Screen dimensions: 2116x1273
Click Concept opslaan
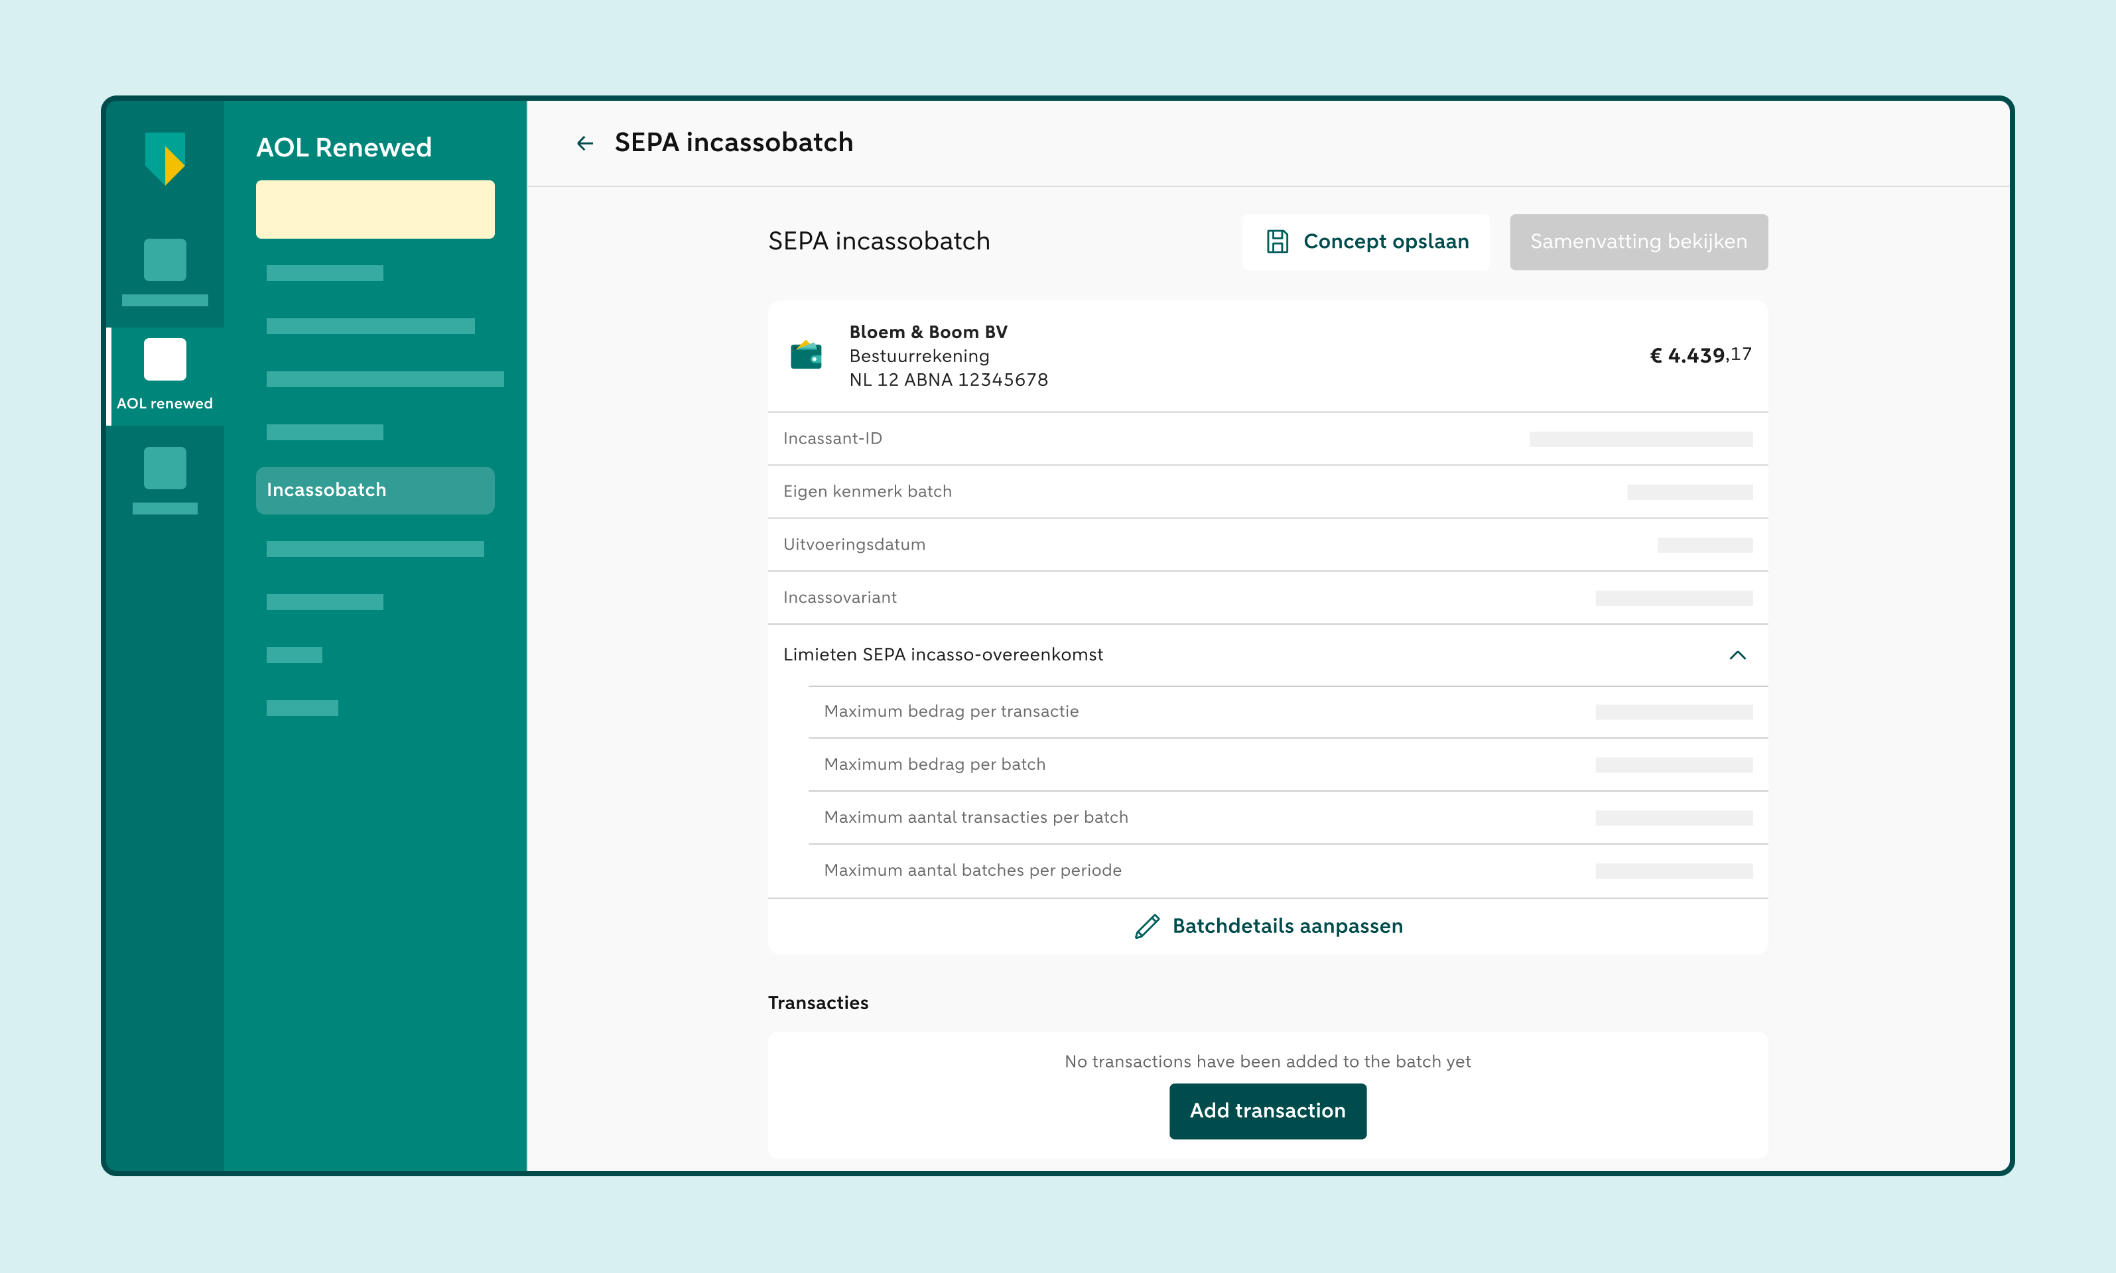(x=1366, y=242)
